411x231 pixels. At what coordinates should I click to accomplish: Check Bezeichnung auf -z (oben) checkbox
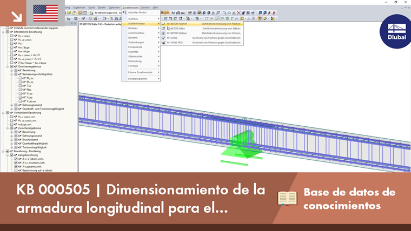tap(16, 171)
